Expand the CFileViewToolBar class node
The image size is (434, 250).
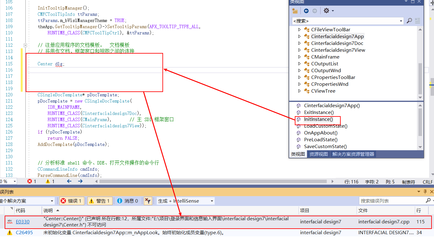[299, 30]
